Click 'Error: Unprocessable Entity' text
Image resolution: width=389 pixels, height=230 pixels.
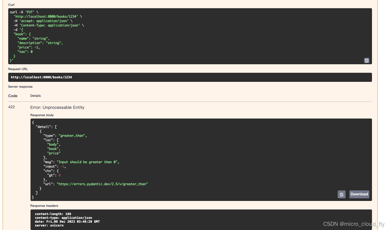(57, 107)
